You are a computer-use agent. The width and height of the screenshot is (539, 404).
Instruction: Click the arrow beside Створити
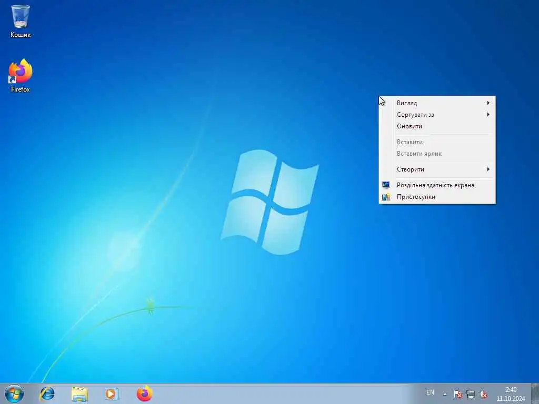pos(488,169)
